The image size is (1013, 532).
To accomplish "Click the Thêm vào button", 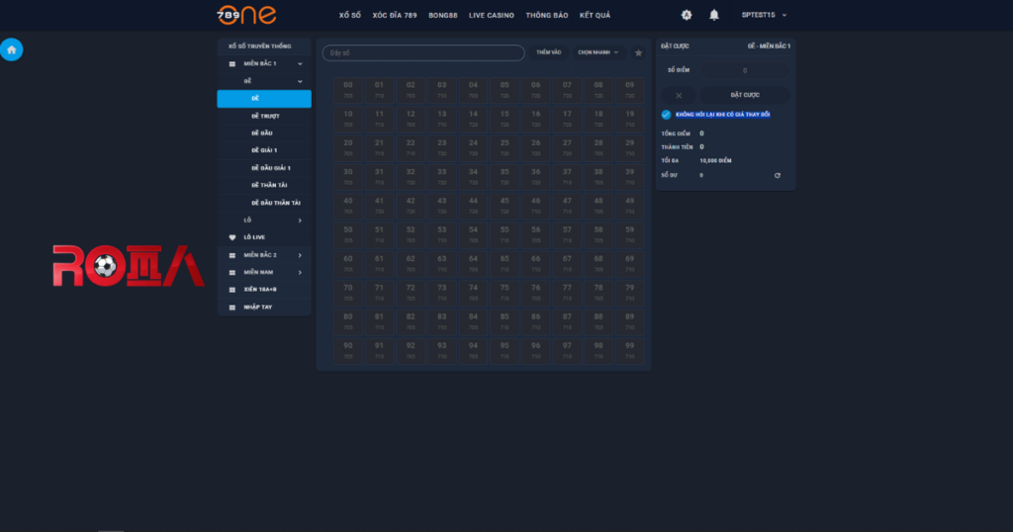I will 548,53.
